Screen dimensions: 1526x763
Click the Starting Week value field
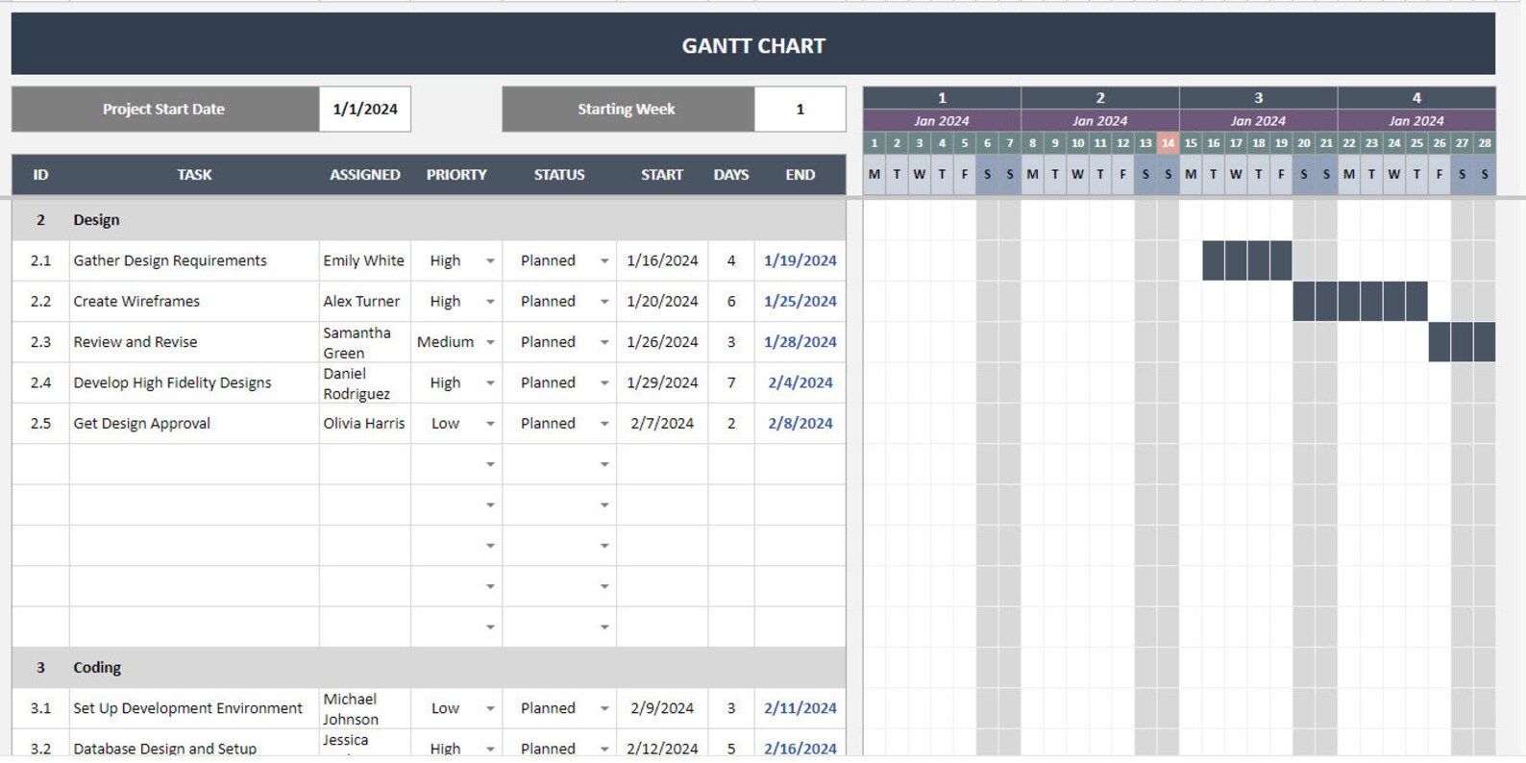tap(800, 110)
